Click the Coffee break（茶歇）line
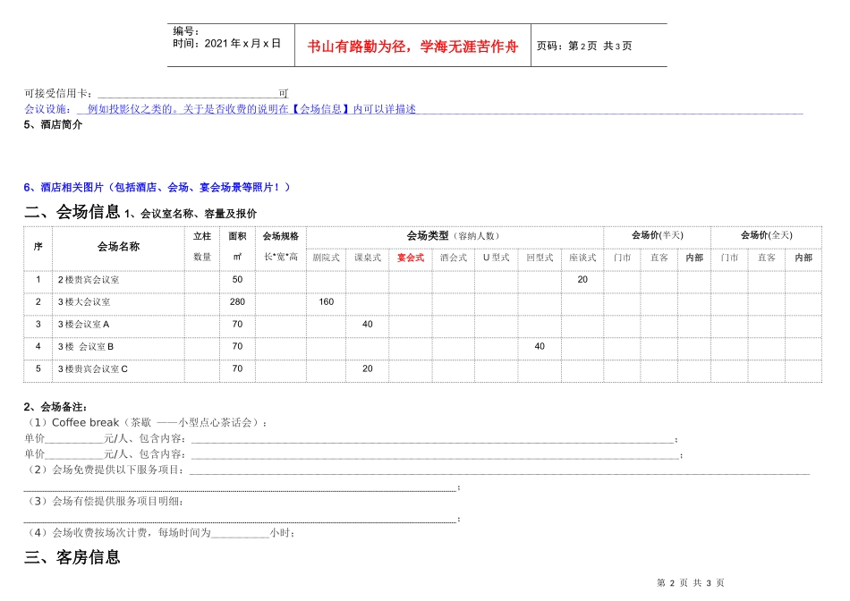The height and width of the screenshot is (601, 850). (146, 423)
